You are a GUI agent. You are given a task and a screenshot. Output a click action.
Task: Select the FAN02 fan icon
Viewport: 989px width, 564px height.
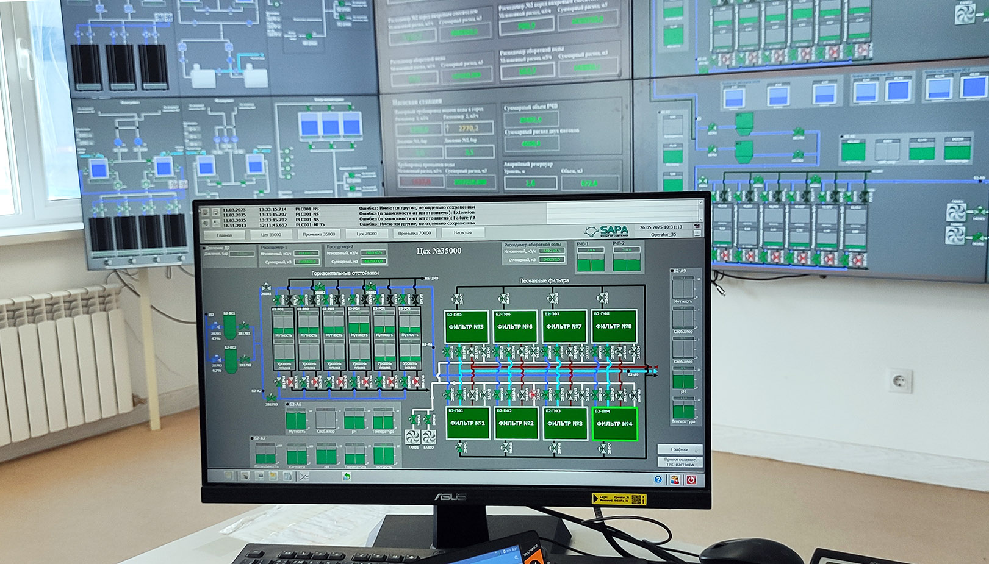tap(428, 436)
